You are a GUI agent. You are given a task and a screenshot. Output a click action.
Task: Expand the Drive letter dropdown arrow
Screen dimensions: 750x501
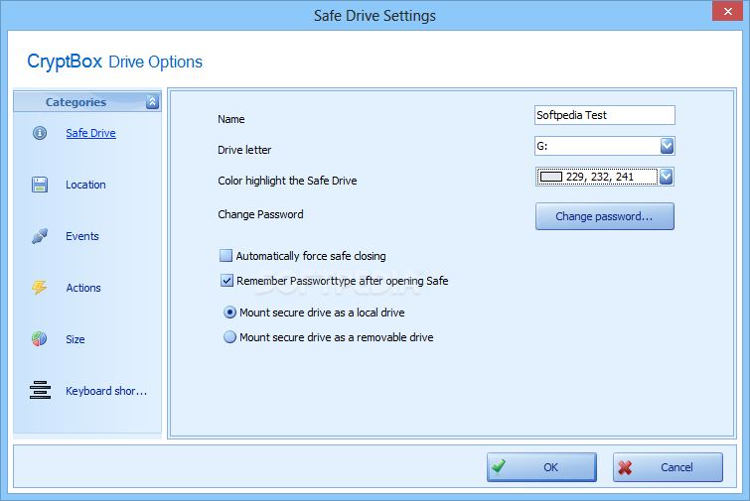pos(667,146)
